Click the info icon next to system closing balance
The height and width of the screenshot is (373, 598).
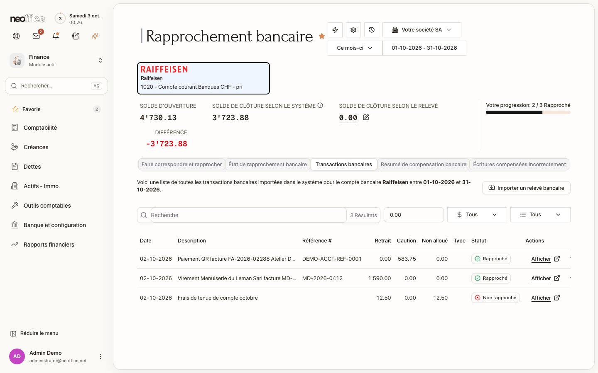(x=320, y=106)
